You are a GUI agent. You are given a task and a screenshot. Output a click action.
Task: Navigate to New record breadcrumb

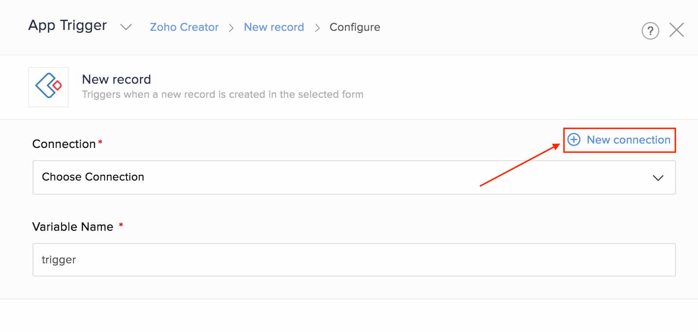274,27
